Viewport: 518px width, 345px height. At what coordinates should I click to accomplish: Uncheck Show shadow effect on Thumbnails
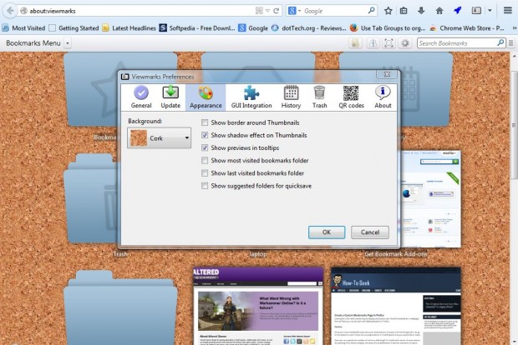click(206, 135)
